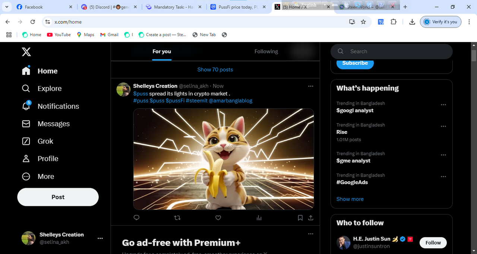The image size is (477, 254).
Task: Open the More menu in sidebar
Action: tap(38, 177)
